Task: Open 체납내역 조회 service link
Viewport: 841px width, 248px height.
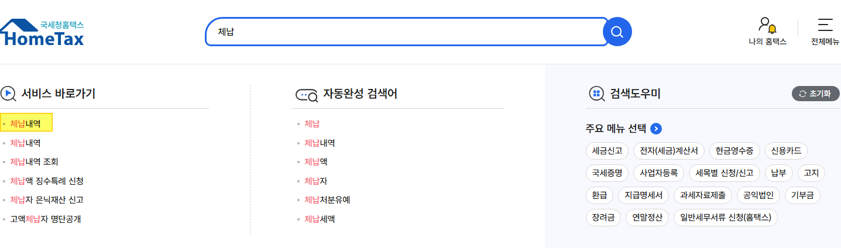Action: [x=34, y=161]
